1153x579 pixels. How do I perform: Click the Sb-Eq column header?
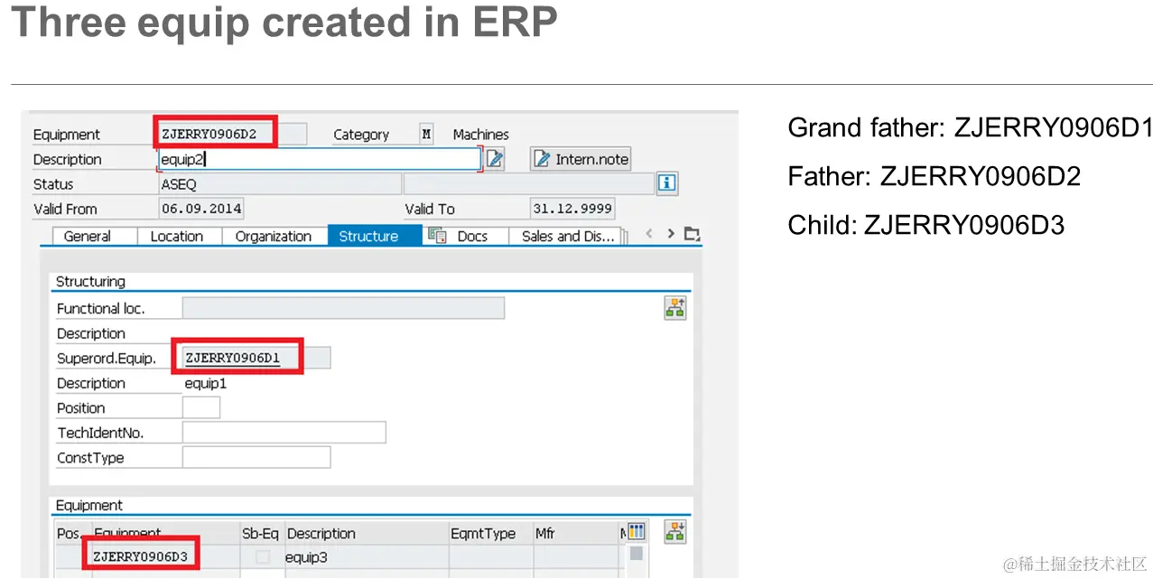(x=261, y=534)
